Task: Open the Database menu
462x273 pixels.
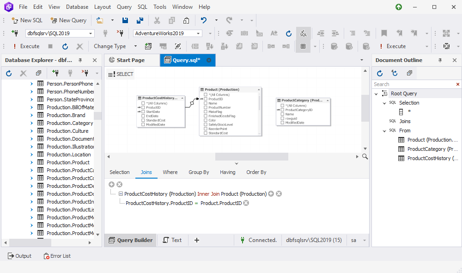Action: coord(77,7)
